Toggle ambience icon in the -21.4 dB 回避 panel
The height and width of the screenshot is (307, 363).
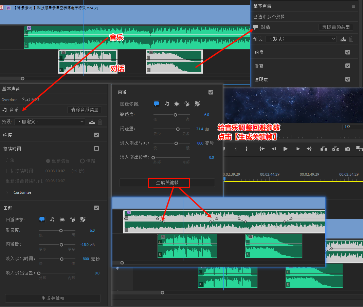(x=187, y=104)
